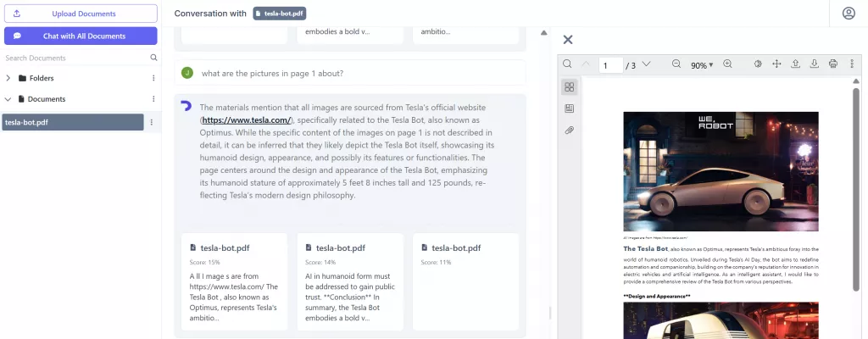
Task: Download the PDF from viewer toolbar
Action: tap(815, 64)
